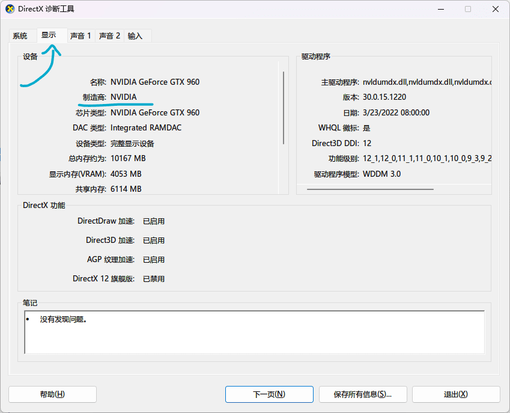The image size is (510, 413).
Task: Click the 帮助(H) button
Action: [52, 394]
